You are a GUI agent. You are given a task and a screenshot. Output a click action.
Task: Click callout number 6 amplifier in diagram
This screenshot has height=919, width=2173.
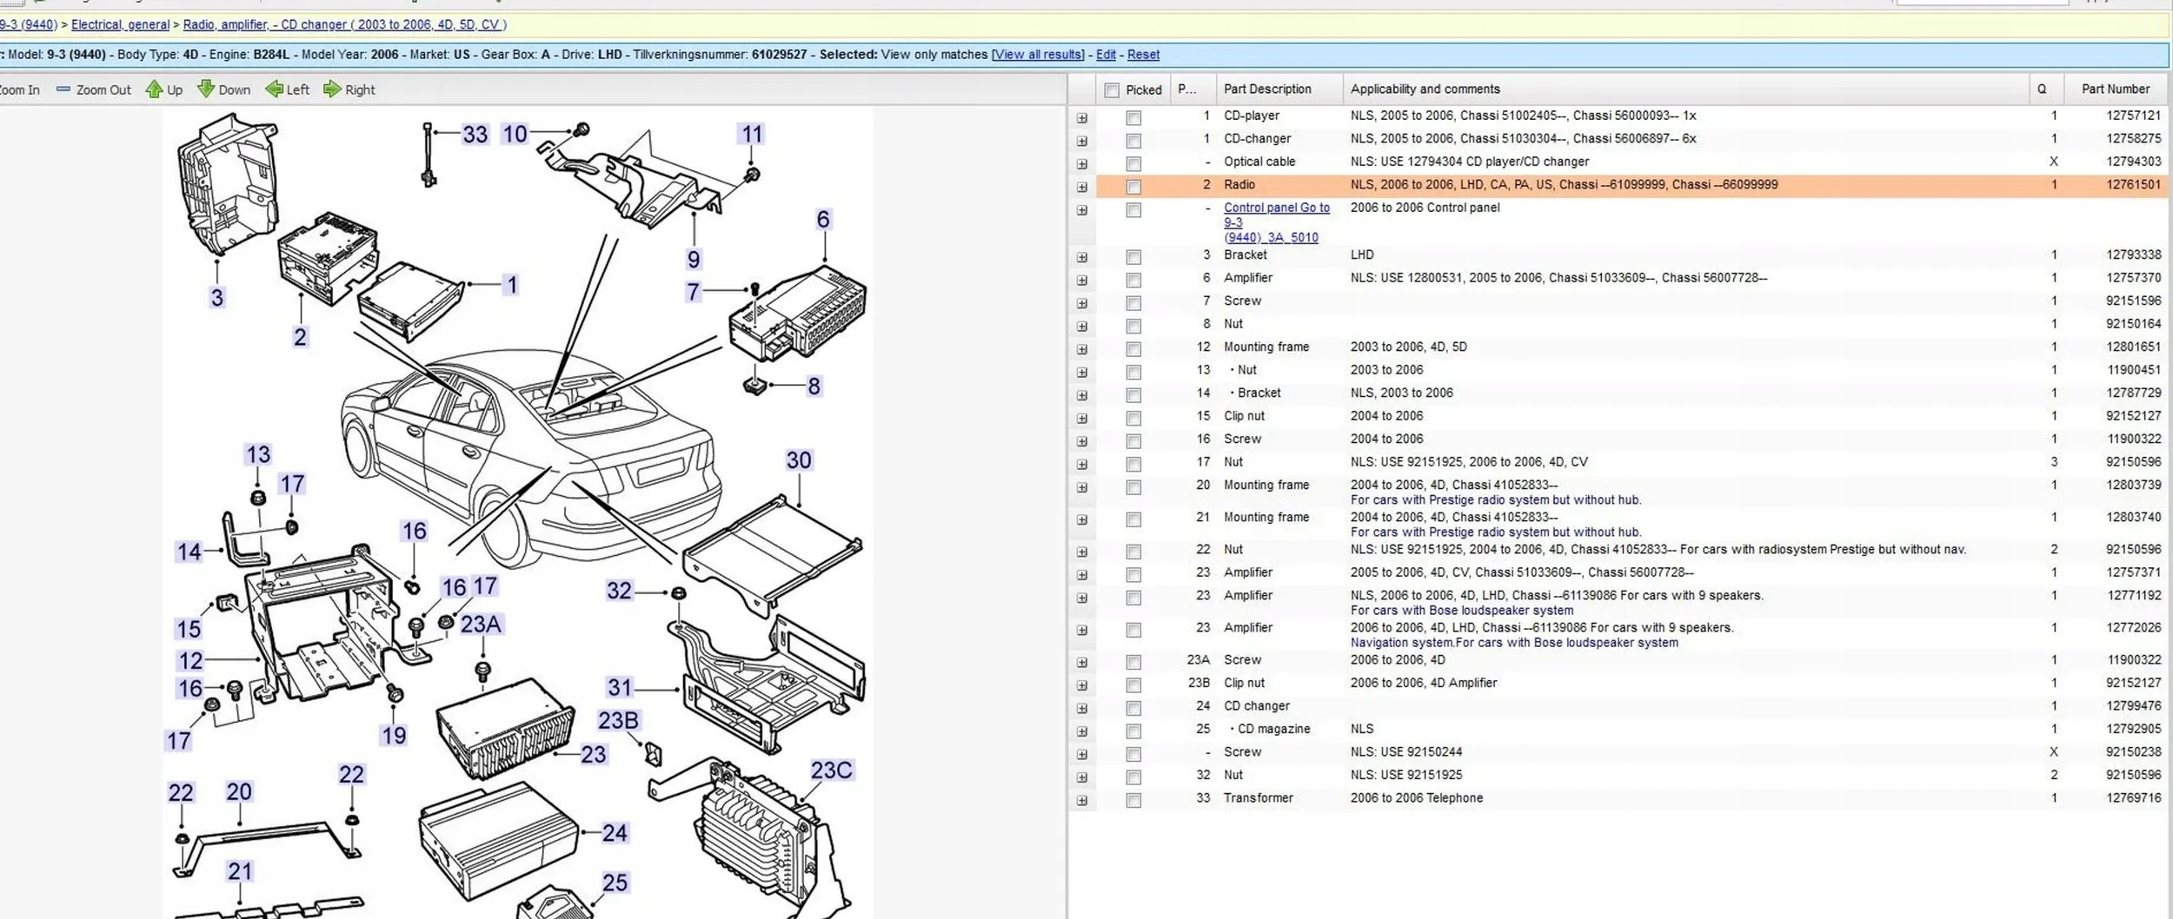click(822, 220)
